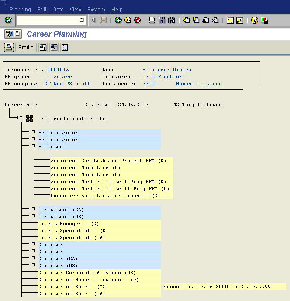
Task: Jump to First Page icon
Action: click(186, 20)
